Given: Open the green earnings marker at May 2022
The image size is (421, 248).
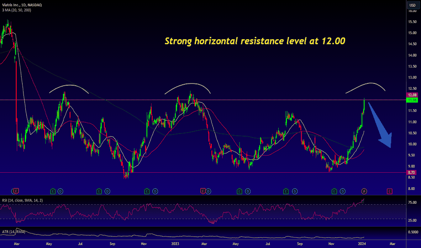Looking at the screenshot, I should tap(53, 191).
